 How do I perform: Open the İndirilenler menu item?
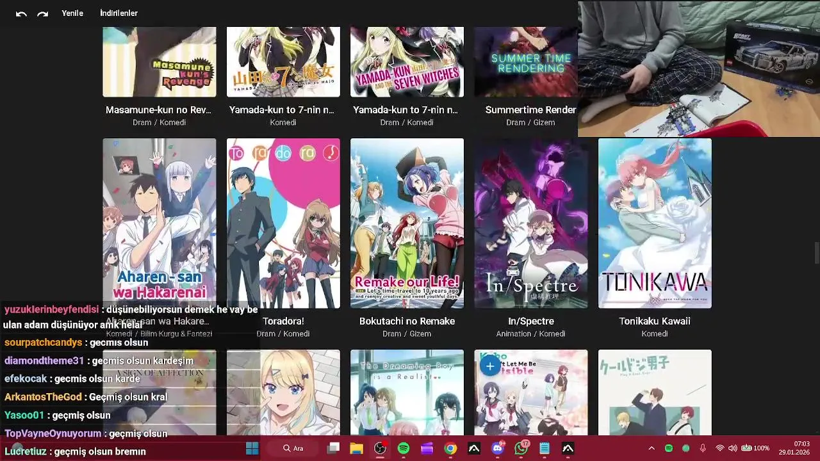[119, 13]
